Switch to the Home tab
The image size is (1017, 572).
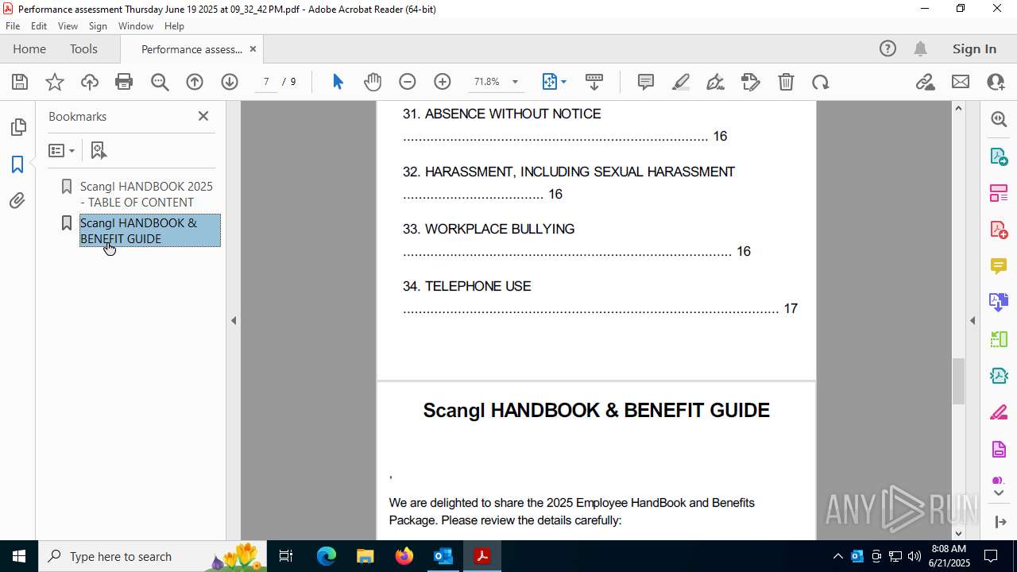point(29,48)
